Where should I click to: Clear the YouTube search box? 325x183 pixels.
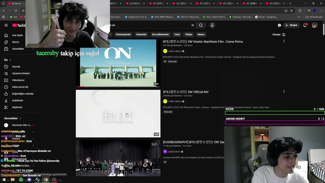pyautogui.click(x=192, y=25)
